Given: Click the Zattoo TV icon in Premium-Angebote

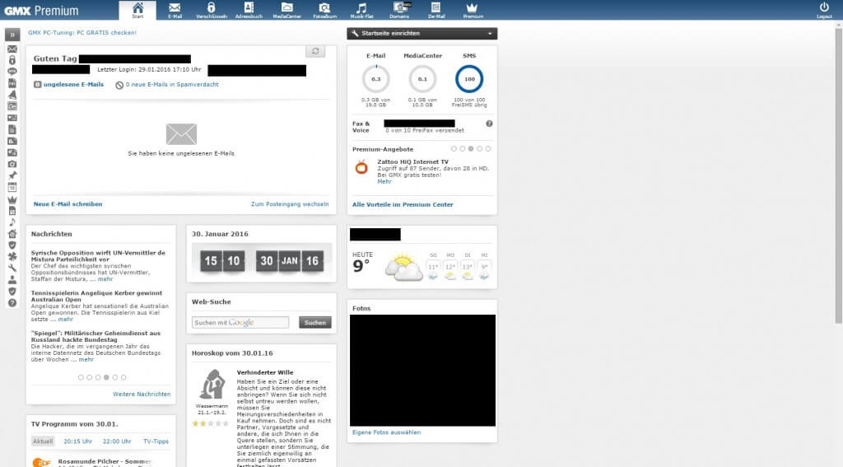Looking at the screenshot, I should pos(361,167).
